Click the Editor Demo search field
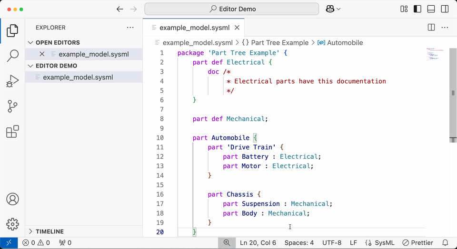Viewport: 457px width, 249px height. coord(232,9)
